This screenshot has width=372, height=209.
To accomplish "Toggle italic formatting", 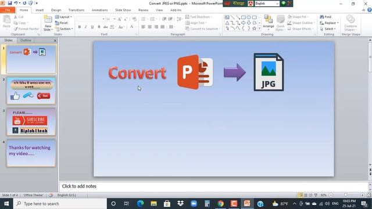I will tap(86, 27).
